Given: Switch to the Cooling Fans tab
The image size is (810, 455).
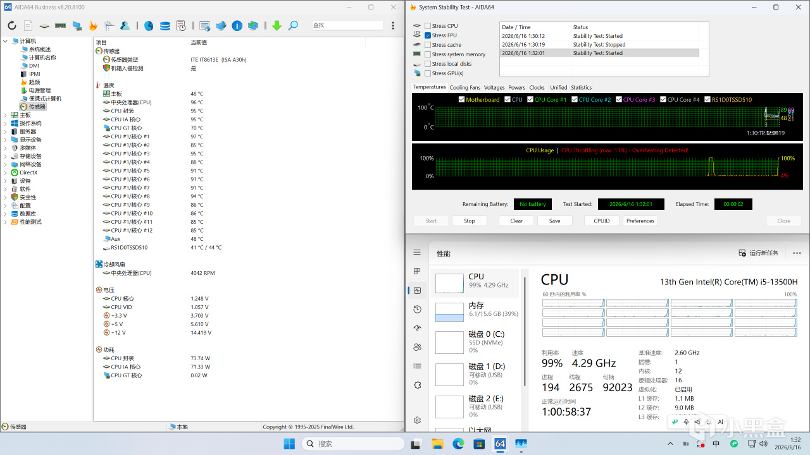Looking at the screenshot, I should click(464, 88).
